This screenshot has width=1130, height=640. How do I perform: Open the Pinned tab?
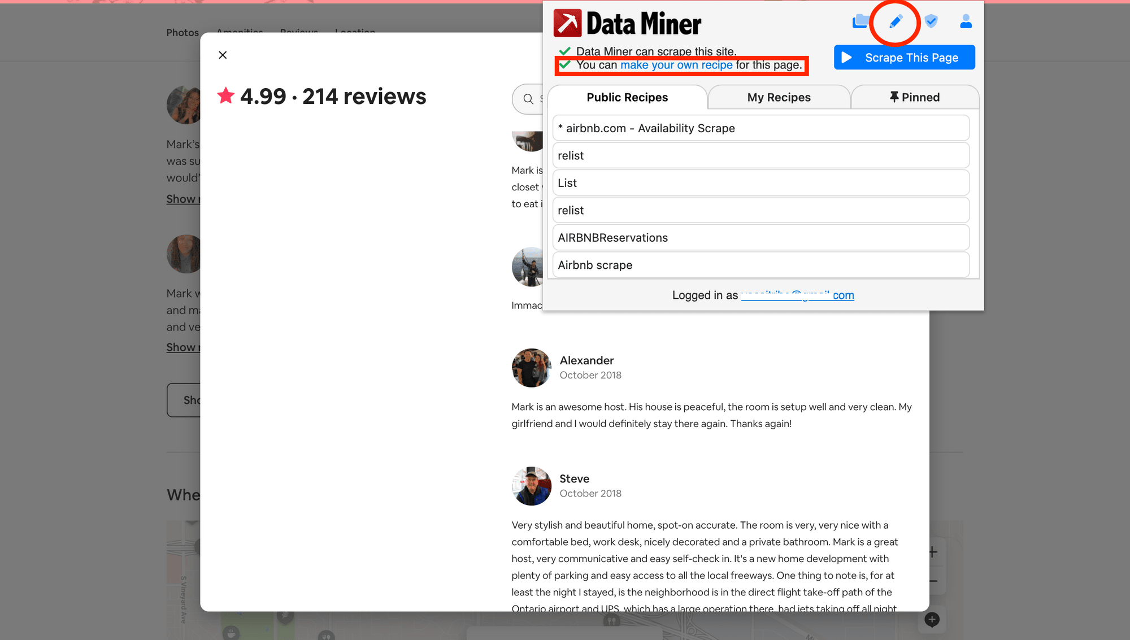click(x=914, y=97)
